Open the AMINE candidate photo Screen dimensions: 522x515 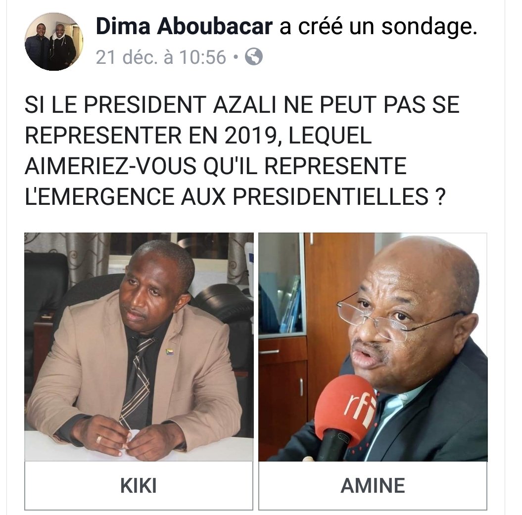click(x=373, y=347)
